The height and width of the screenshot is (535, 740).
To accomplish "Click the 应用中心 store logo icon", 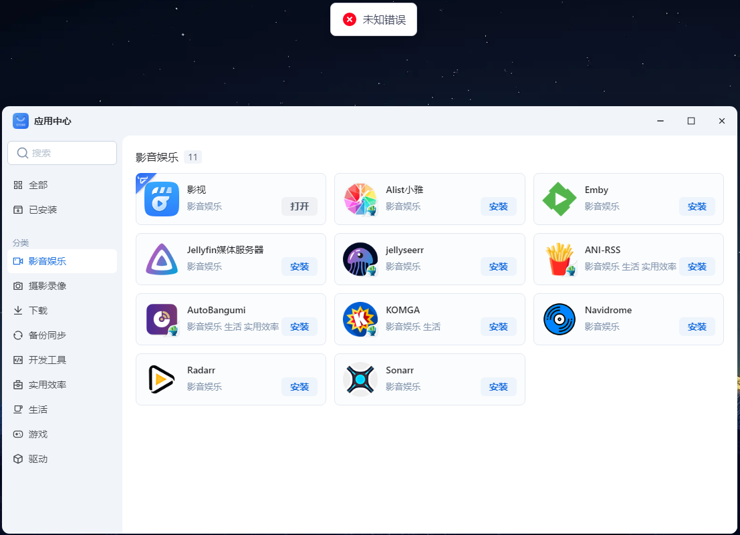I will (x=21, y=121).
